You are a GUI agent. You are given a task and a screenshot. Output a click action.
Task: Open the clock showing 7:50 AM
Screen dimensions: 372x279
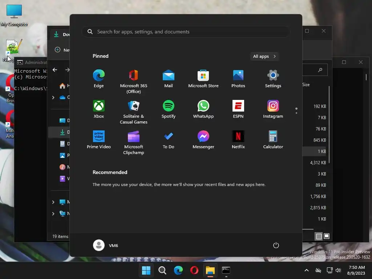point(356,270)
